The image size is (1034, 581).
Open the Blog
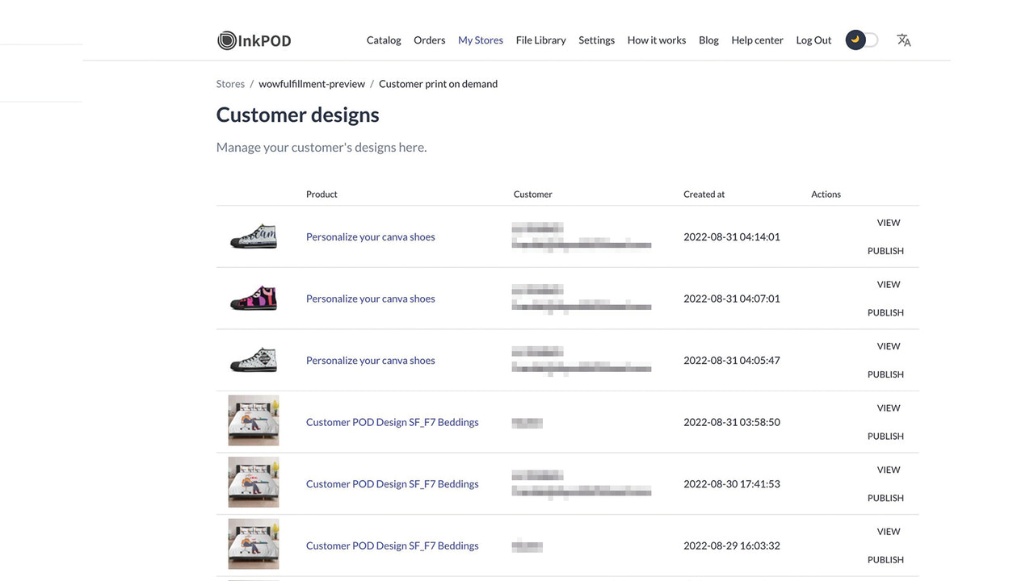pos(708,40)
